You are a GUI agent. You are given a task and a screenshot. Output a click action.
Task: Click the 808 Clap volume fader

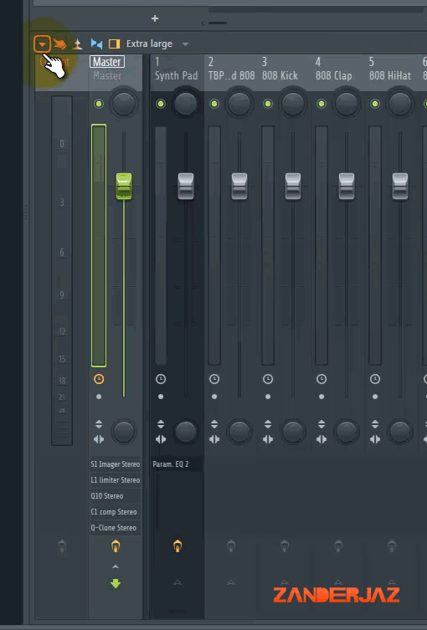pyautogui.click(x=347, y=186)
